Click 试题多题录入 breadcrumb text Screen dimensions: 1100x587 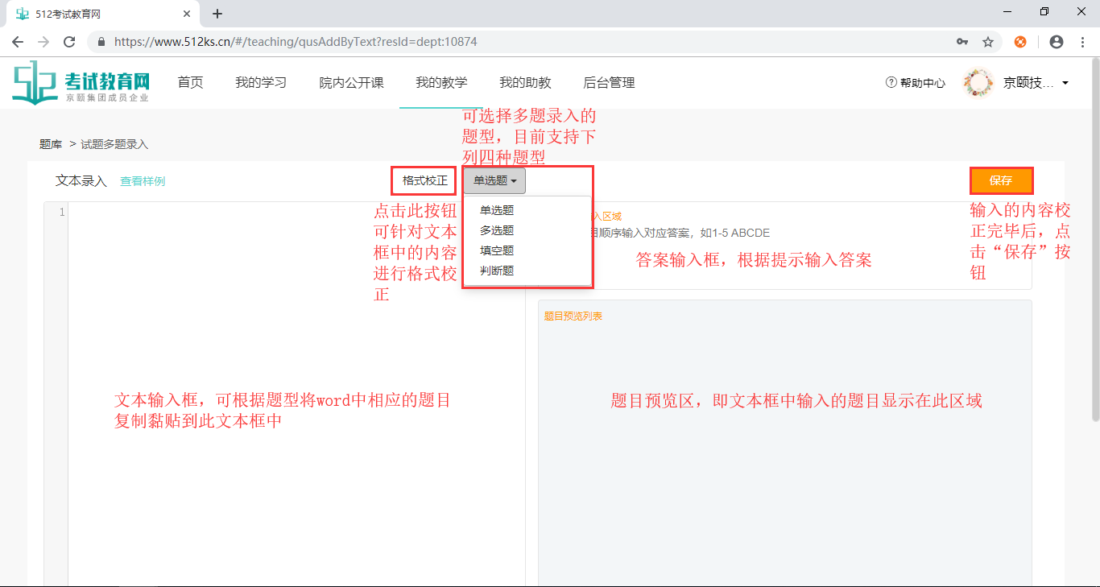coord(114,144)
